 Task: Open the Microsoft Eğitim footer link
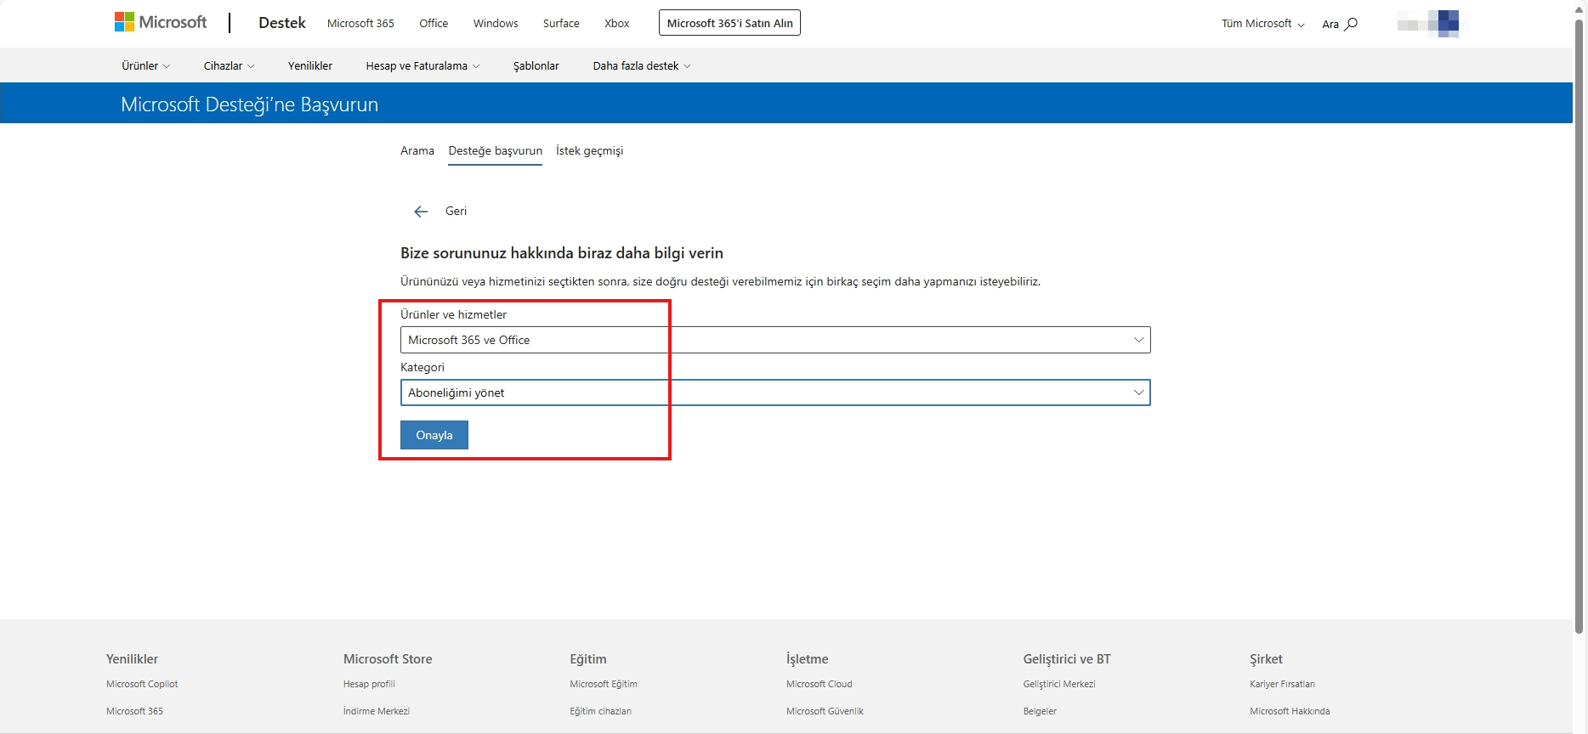604,684
